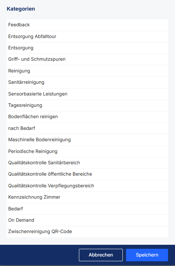Select the Feedback category
The height and width of the screenshot is (266, 175).
[x=87, y=25]
